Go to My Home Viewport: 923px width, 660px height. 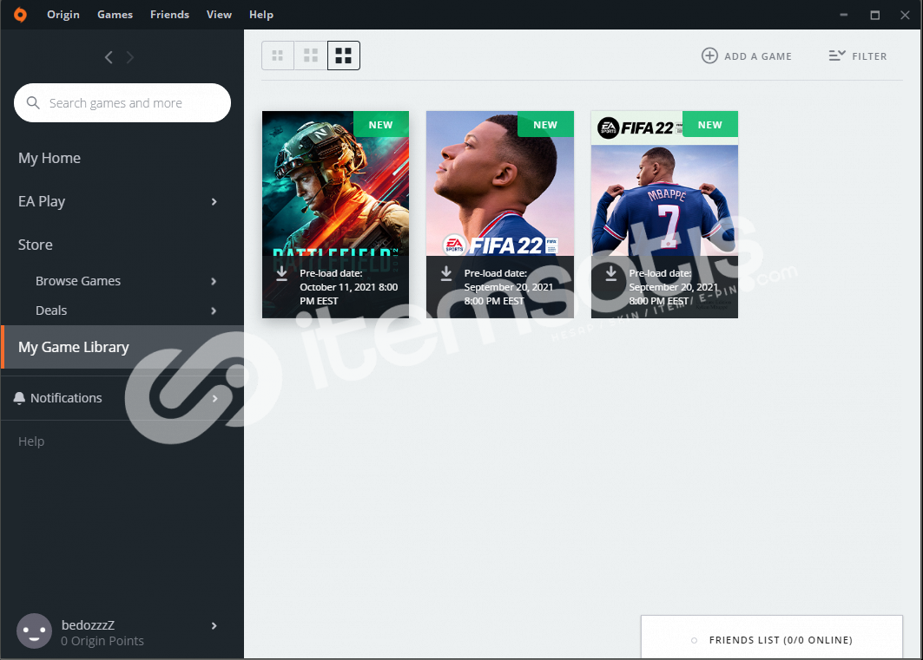(x=49, y=158)
